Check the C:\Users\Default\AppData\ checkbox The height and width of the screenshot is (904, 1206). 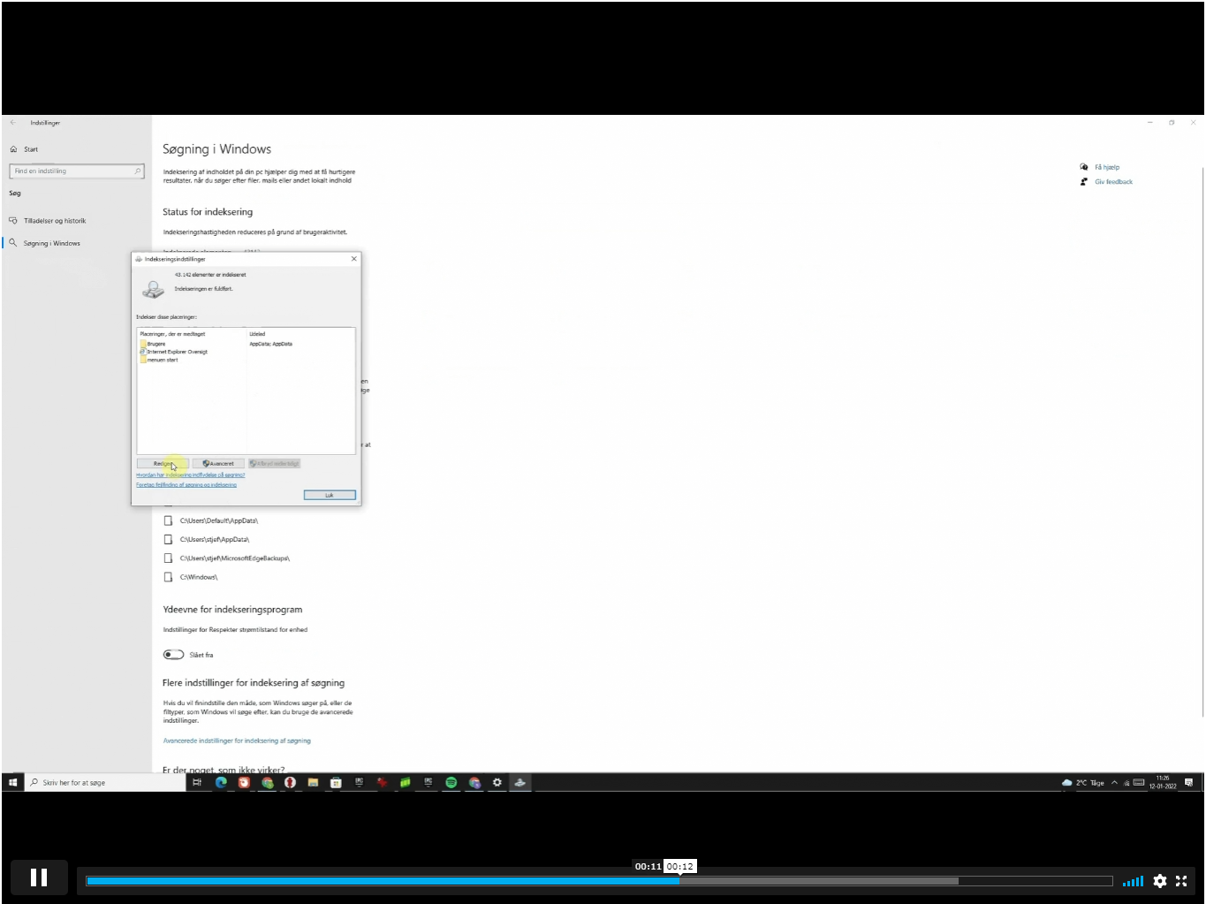(168, 520)
